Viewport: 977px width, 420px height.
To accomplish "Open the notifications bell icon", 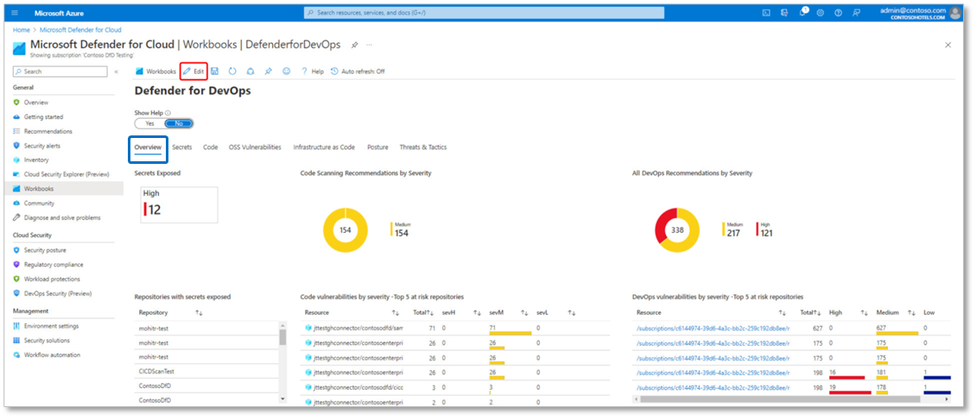I will pyautogui.click(x=803, y=13).
